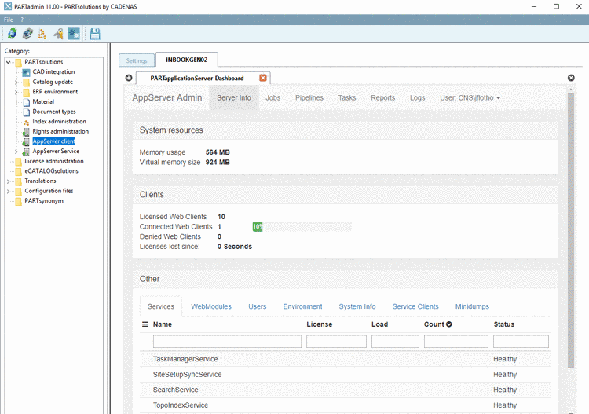The height and width of the screenshot is (414, 589).
Task: Click the Count filter input field
Action: [456, 342]
